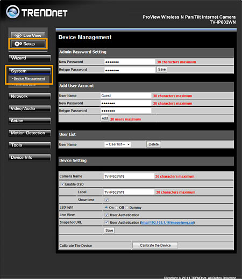
Task: Expand the System menu
Action: 30,71
